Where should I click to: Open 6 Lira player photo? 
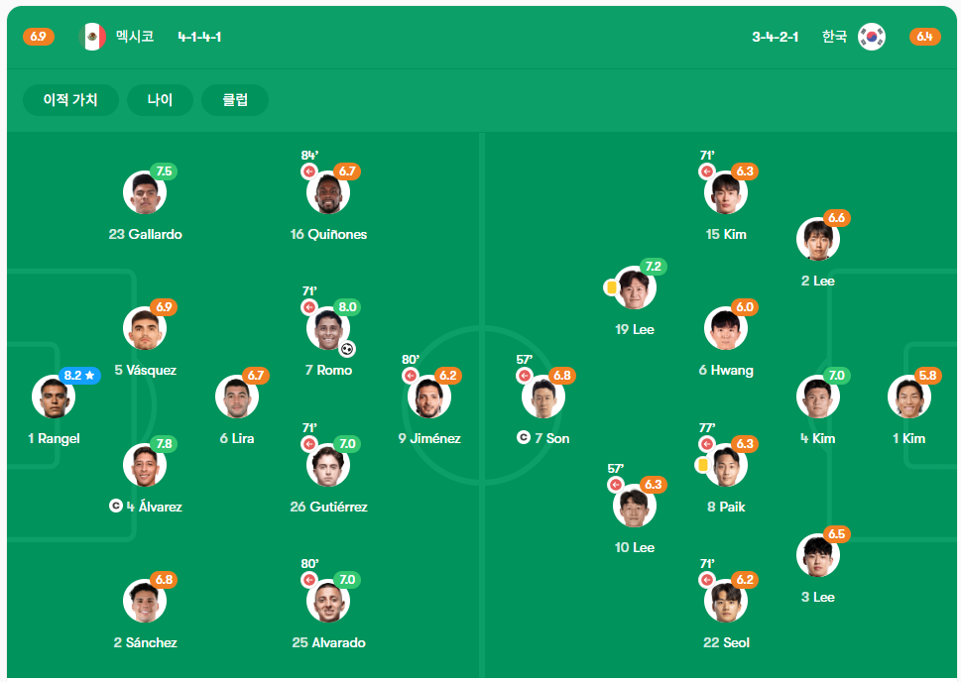pos(237,397)
